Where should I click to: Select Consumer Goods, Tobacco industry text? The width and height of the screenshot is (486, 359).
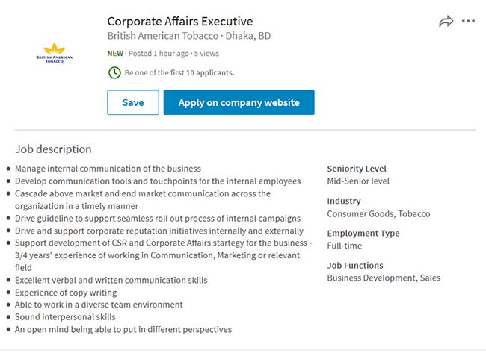[378, 214]
